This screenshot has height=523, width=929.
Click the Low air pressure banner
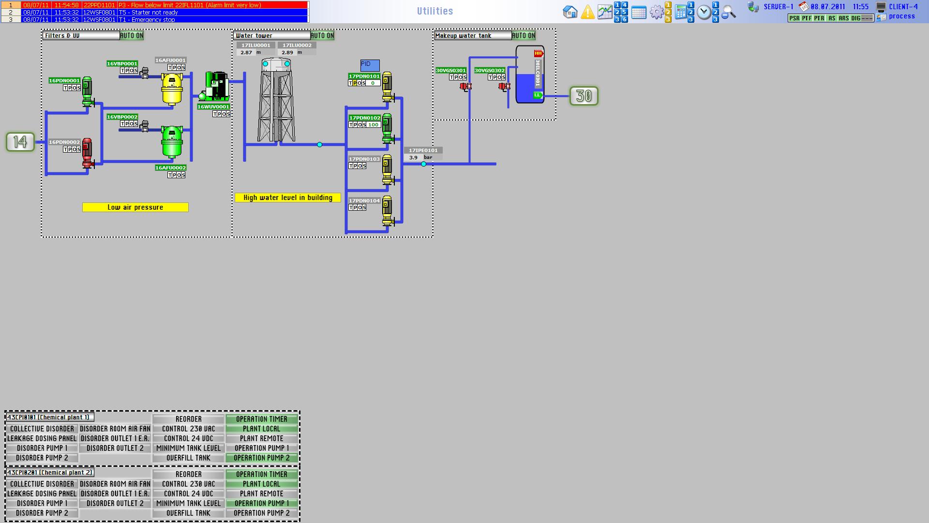(135, 207)
